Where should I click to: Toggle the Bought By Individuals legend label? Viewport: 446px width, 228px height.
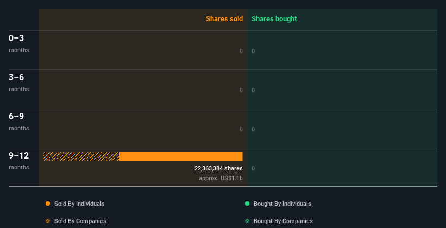(x=282, y=204)
